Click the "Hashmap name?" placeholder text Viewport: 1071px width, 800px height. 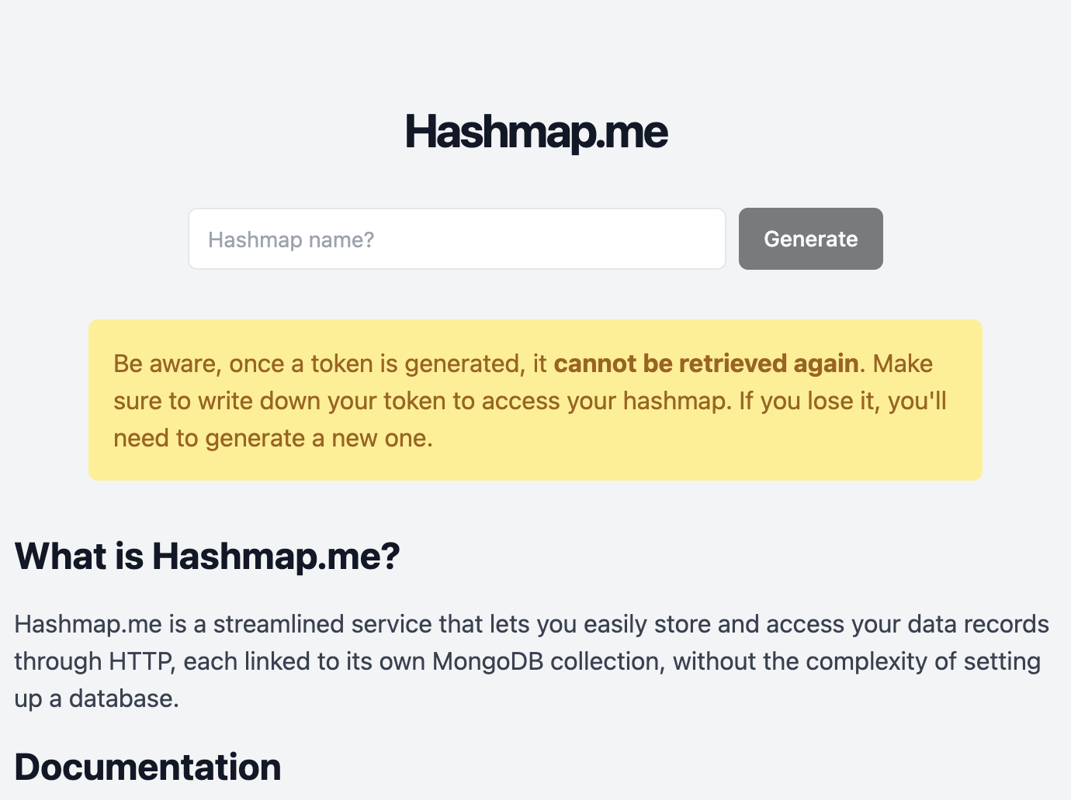pyautogui.click(x=291, y=240)
